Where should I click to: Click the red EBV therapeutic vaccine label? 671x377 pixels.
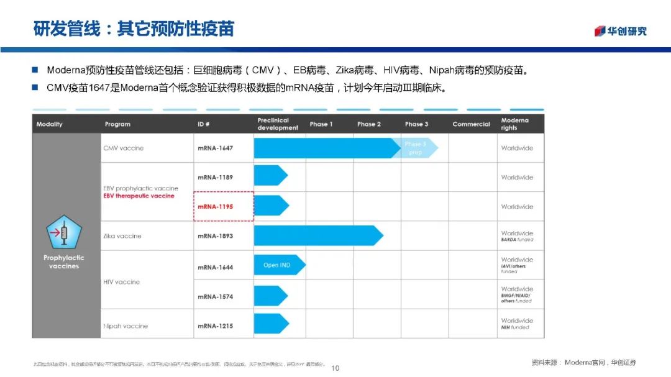pos(139,196)
